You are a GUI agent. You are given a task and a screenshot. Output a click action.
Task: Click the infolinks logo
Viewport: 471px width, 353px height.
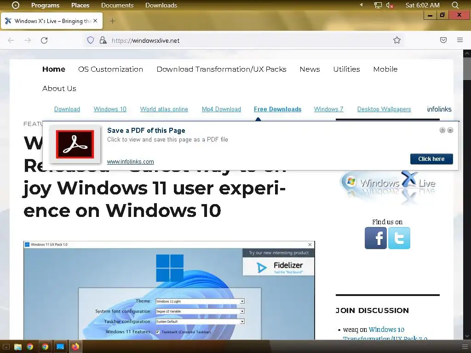(x=439, y=109)
